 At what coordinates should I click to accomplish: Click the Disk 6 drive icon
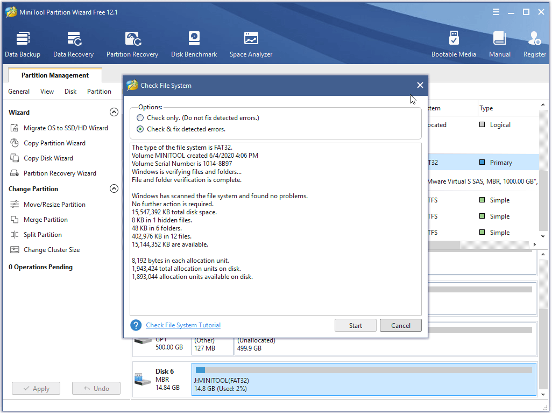click(x=143, y=380)
